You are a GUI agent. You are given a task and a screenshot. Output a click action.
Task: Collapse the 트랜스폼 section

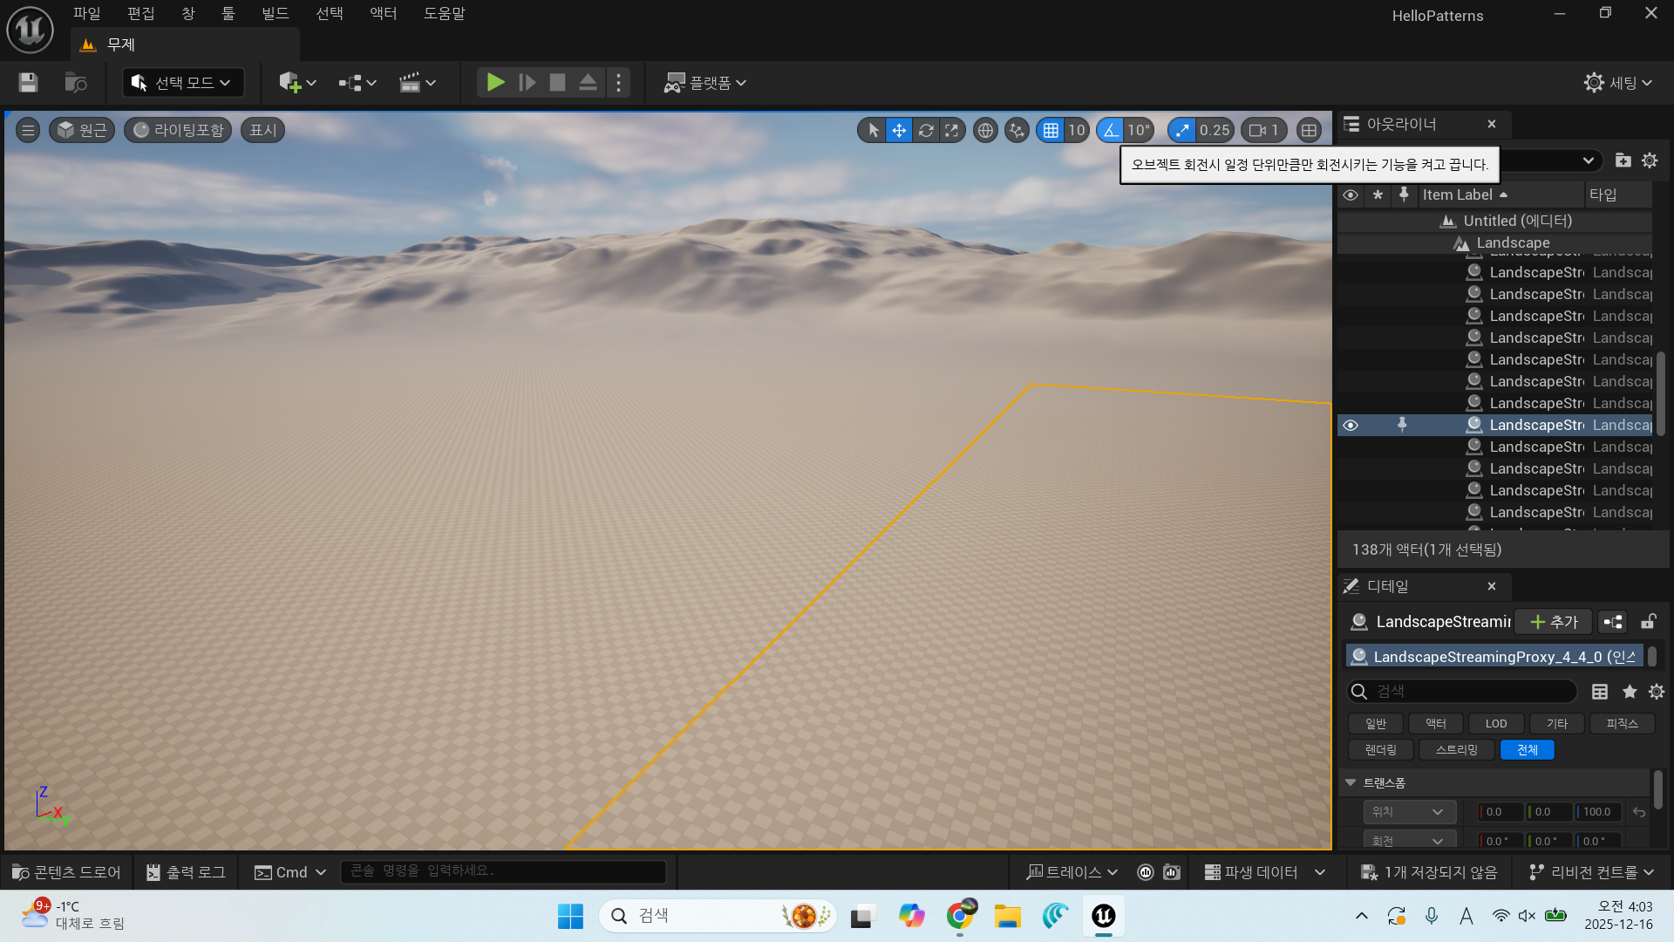point(1351,782)
